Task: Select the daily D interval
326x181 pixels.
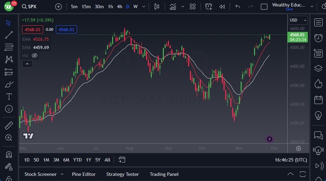Action: [128, 7]
